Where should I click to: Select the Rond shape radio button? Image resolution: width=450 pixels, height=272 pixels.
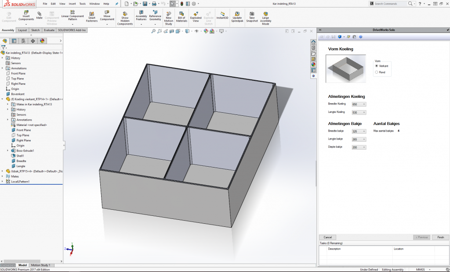377,72
